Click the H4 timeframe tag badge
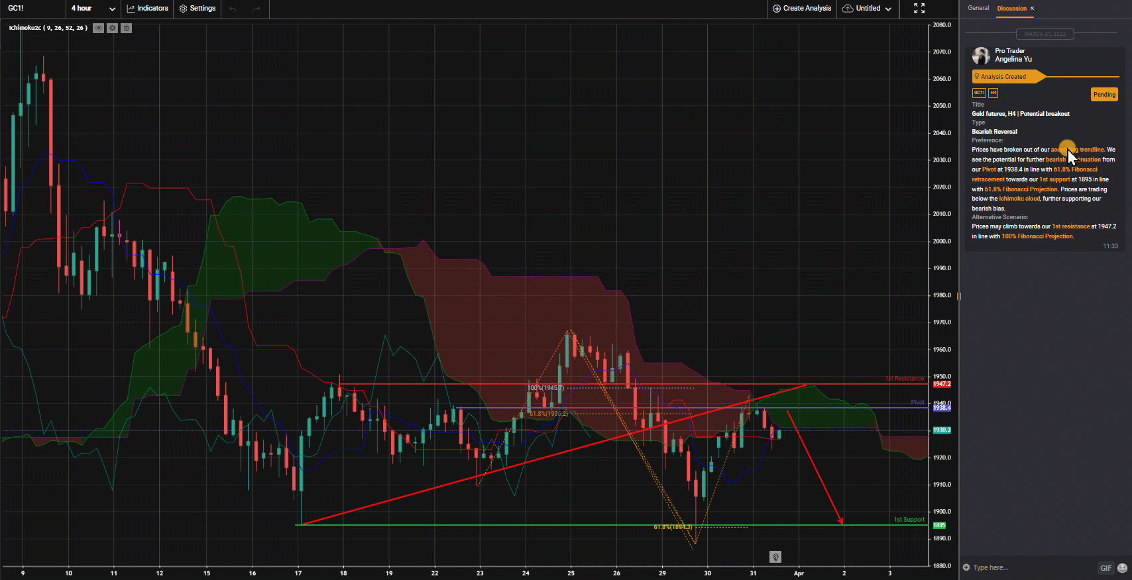Viewport: 1132px width, 580px height. pyautogui.click(x=993, y=93)
